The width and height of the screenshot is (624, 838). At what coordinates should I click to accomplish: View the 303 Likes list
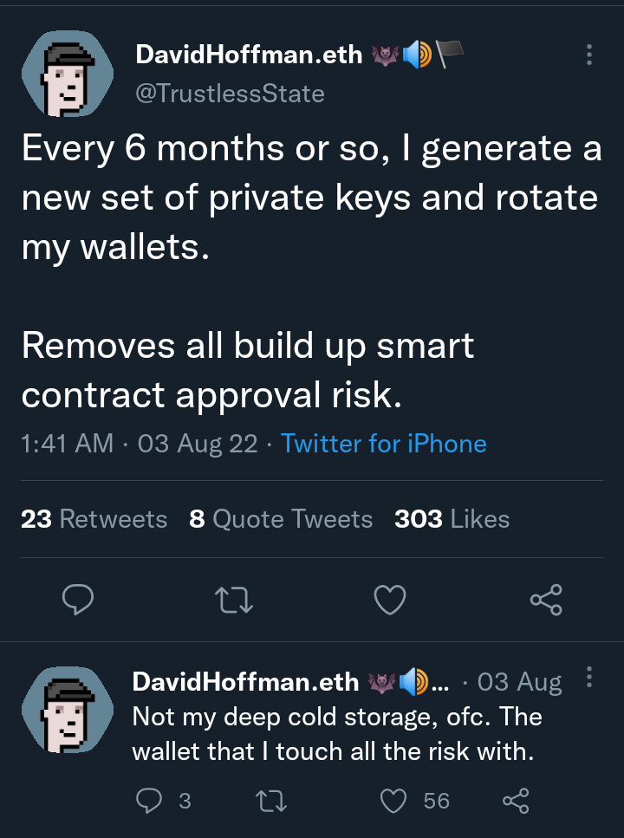click(x=452, y=519)
